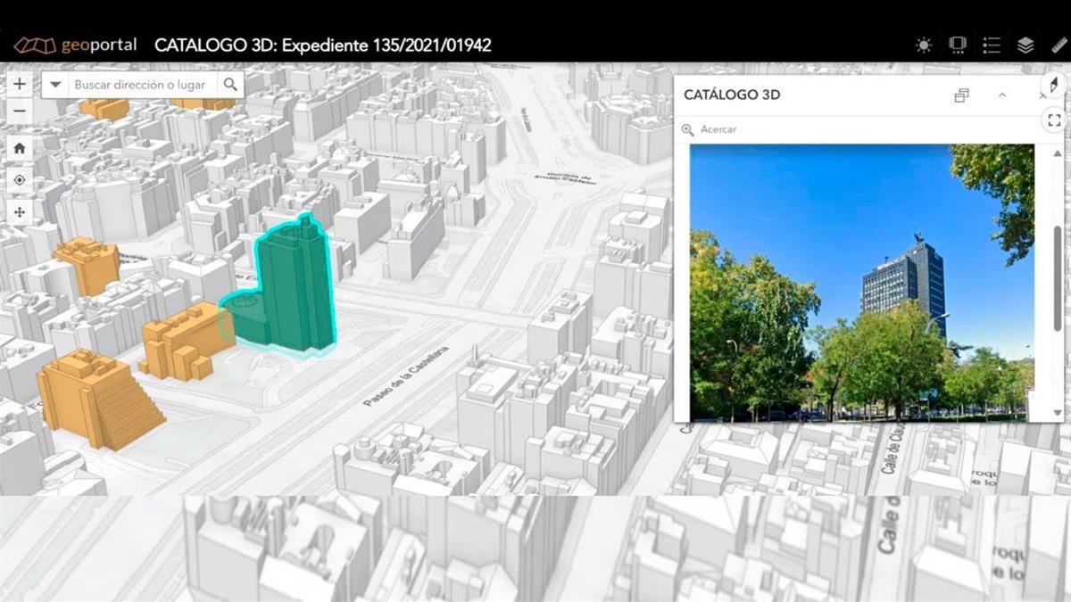Select the measure tool

coord(1059,45)
